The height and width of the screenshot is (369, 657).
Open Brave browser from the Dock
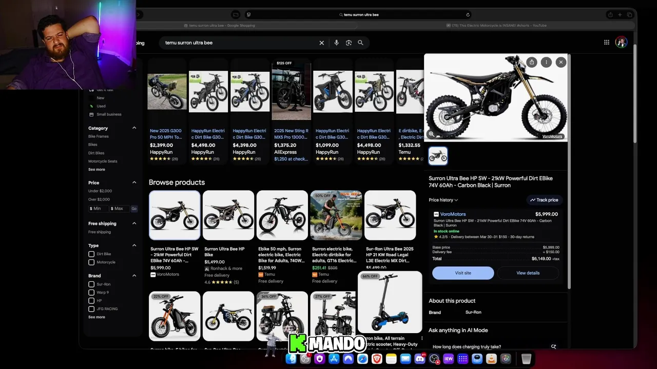(377, 359)
